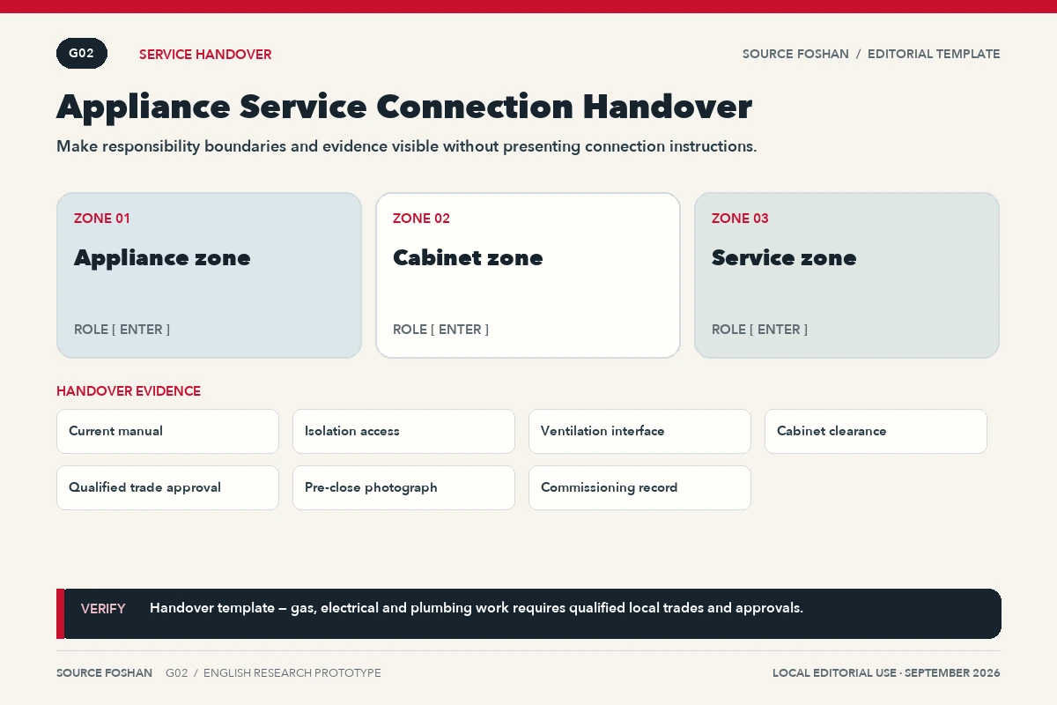Click the ZONE 03 label
Image resolution: width=1057 pixels, height=705 pixels.
[740, 219]
